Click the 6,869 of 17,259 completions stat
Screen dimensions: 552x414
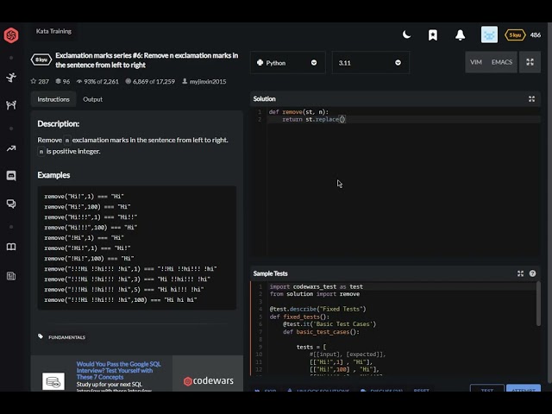point(150,81)
